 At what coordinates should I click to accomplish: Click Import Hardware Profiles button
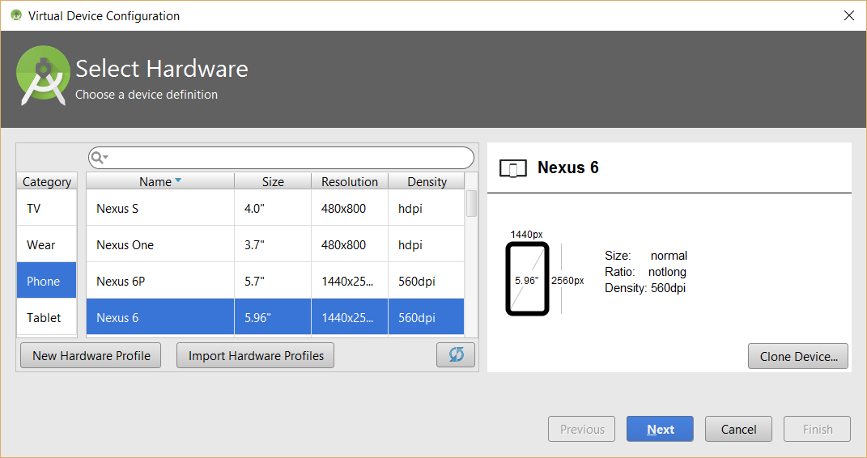tap(256, 355)
